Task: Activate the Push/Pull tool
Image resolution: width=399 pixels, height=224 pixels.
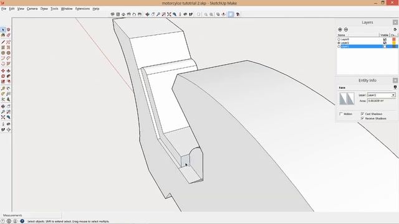Action: pyautogui.click(x=8, y=71)
